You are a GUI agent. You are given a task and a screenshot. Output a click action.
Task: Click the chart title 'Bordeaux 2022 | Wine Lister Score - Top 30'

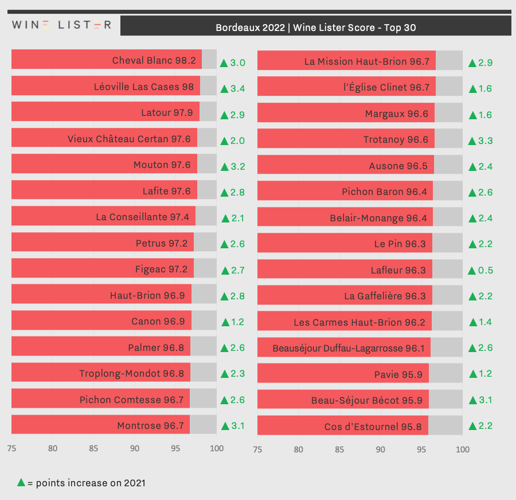315,28
